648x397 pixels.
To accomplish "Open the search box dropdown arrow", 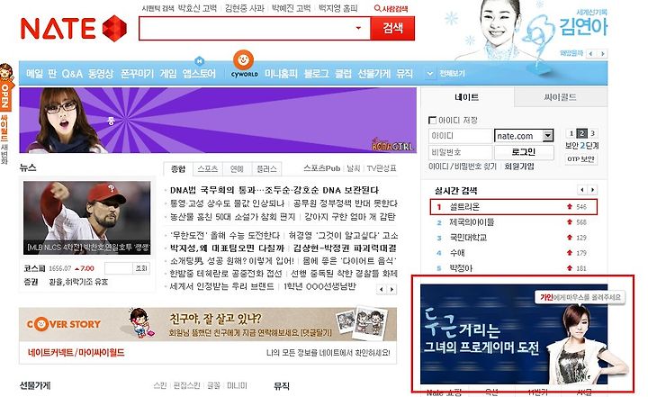I will pyautogui.click(x=358, y=28).
